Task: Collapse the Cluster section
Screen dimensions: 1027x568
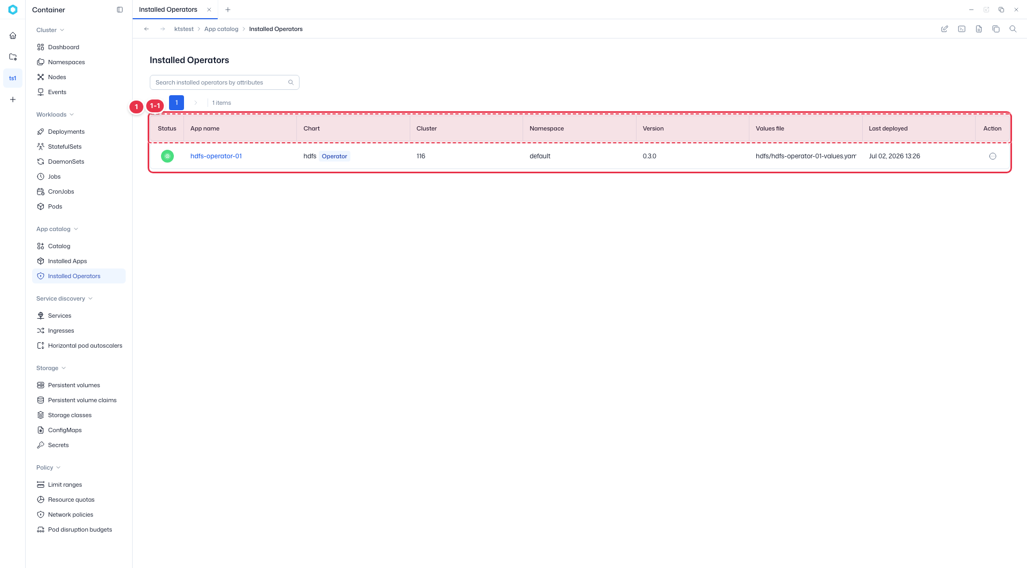Action: (x=50, y=30)
